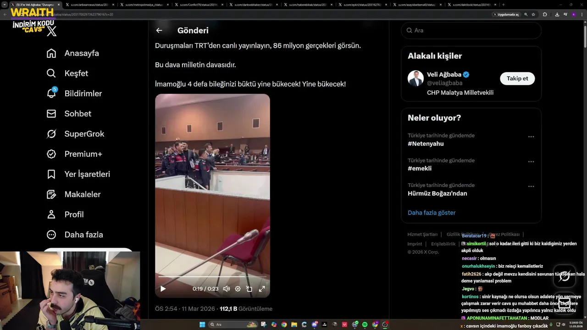The image size is (587, 330).
Task: Click the tweet timestamp ÖS 2:54
Action: click(166, 309)
